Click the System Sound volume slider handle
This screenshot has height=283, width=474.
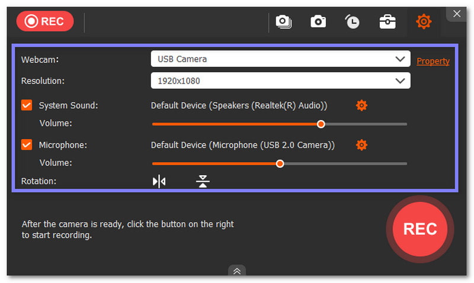point(321,124)
